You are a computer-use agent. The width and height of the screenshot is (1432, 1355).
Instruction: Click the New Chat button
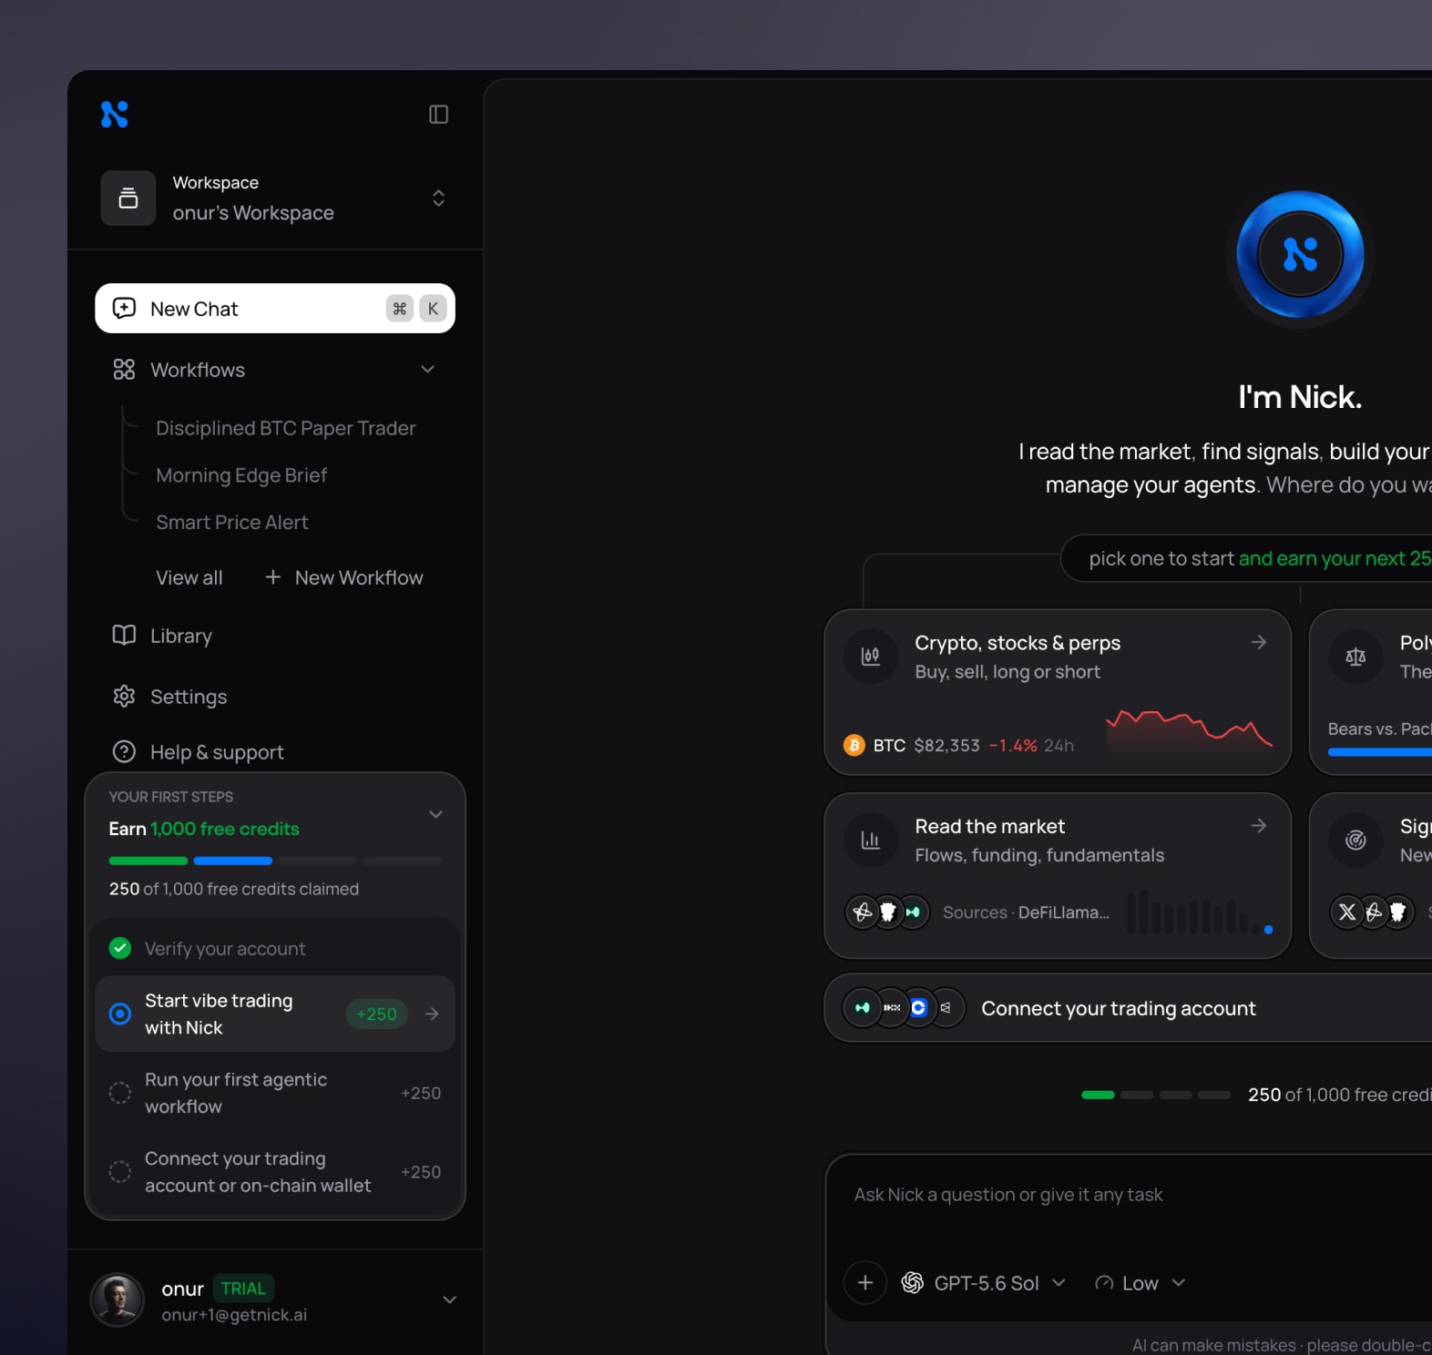(275, 309)
